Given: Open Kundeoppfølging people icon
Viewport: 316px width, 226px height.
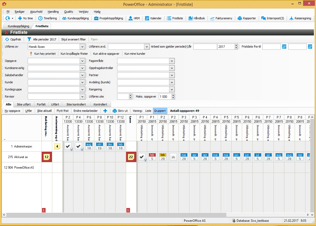Looking at the screenshot, I should [x=64, y=18].
